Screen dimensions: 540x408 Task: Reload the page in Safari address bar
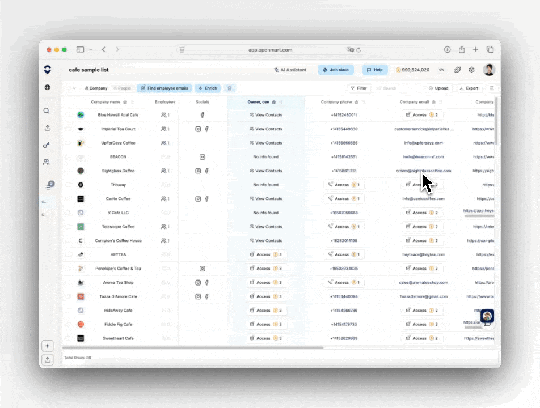[x=358, y=50]
